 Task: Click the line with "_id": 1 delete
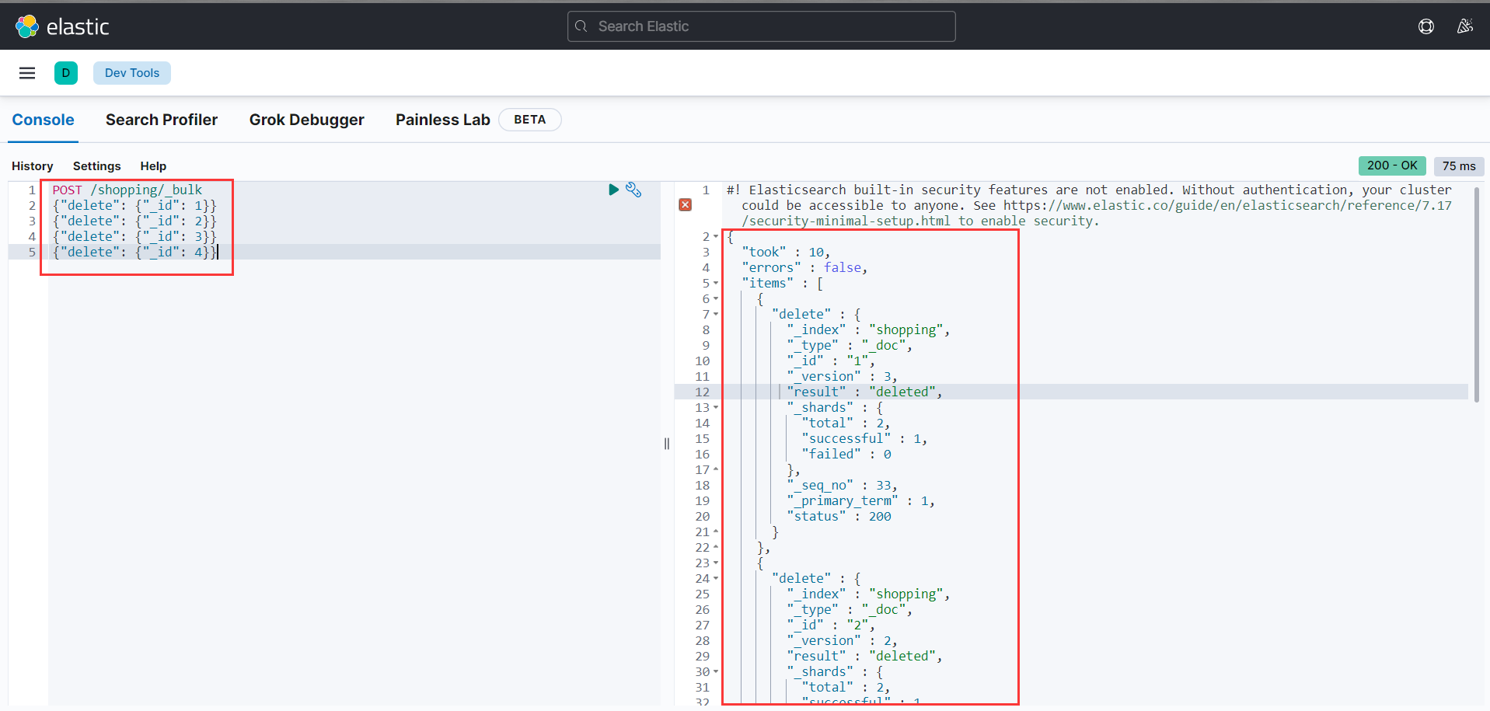click(134, 205)
